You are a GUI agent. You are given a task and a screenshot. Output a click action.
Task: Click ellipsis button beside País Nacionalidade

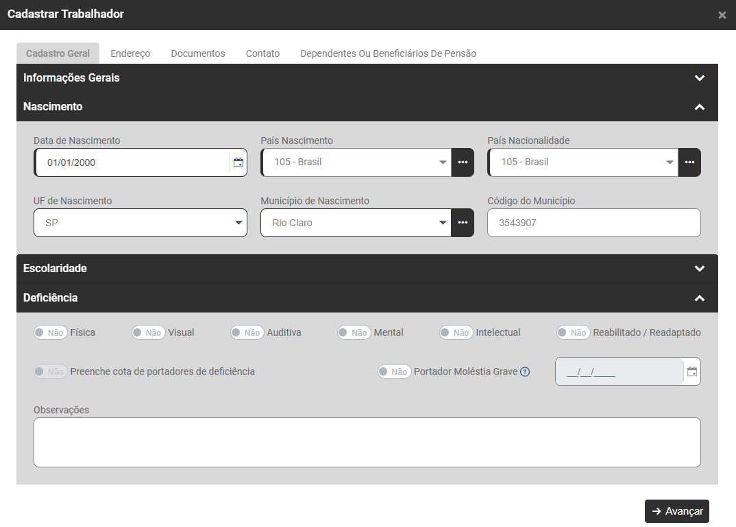(x=689, y=162)
